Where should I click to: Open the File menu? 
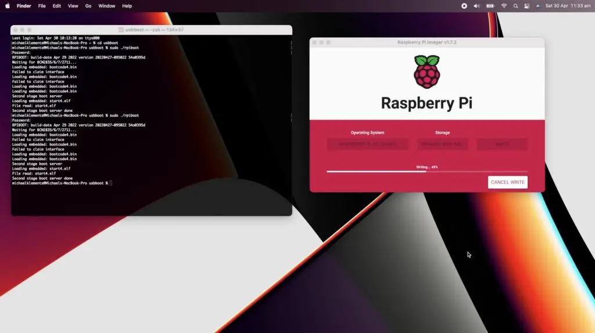coord(42,6)
